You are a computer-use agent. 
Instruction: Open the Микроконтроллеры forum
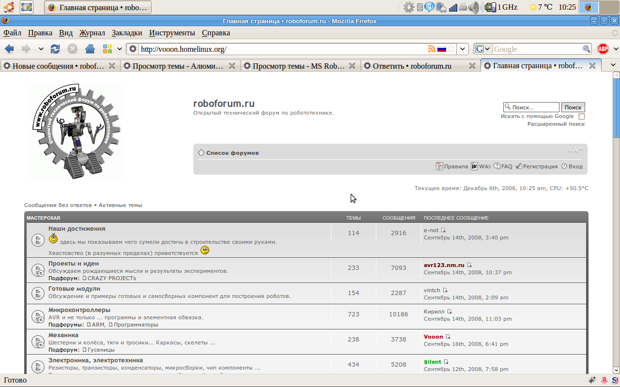[x=79, y=310]
